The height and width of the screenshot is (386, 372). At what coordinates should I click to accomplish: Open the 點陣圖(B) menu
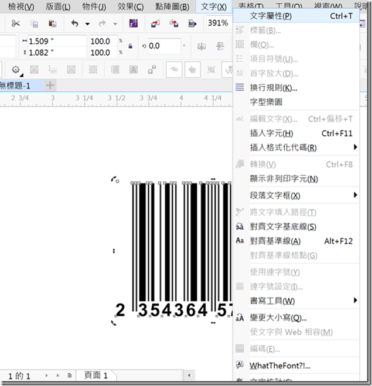pyautogui.click(x=172, y=6)
